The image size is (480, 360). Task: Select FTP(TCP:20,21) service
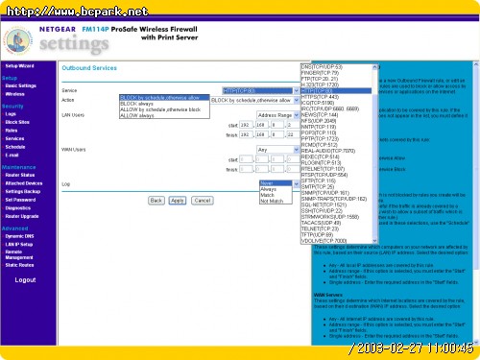(x=336, y=79)
